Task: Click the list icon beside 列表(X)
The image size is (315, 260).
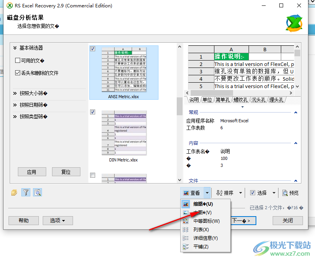Action: (x=186, y=229)
